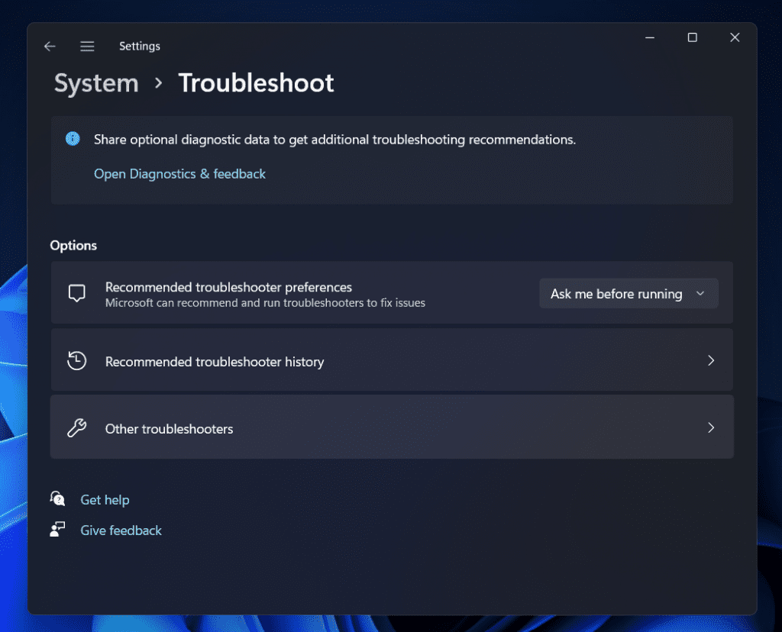The image size is (782, 632).
Task: Click the Get help link
Action: [105, 499]
